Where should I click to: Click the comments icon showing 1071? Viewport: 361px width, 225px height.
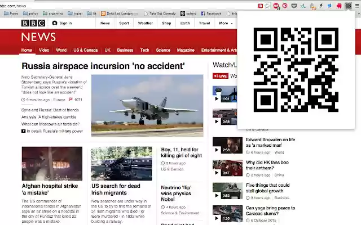click(71, 100)
